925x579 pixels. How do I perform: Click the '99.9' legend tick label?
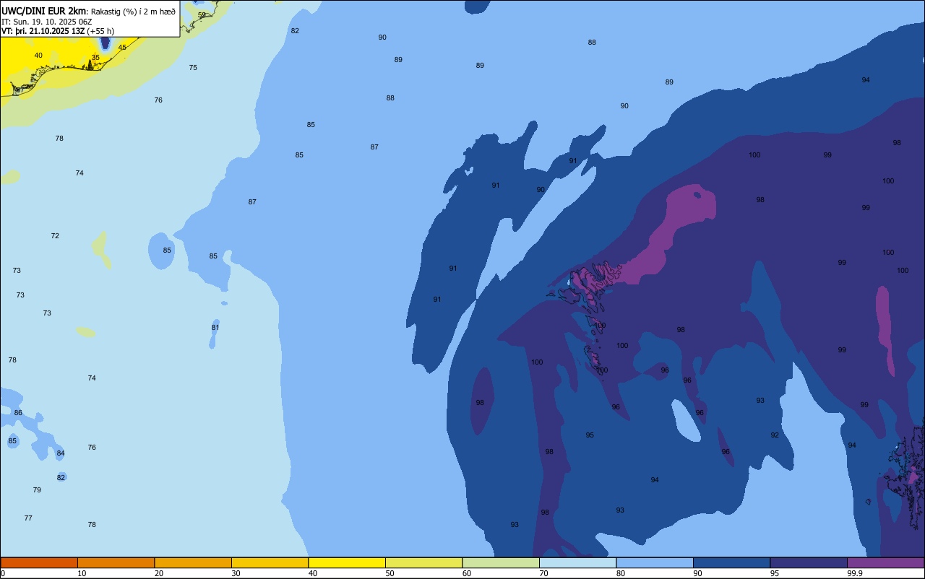point(854,573)
